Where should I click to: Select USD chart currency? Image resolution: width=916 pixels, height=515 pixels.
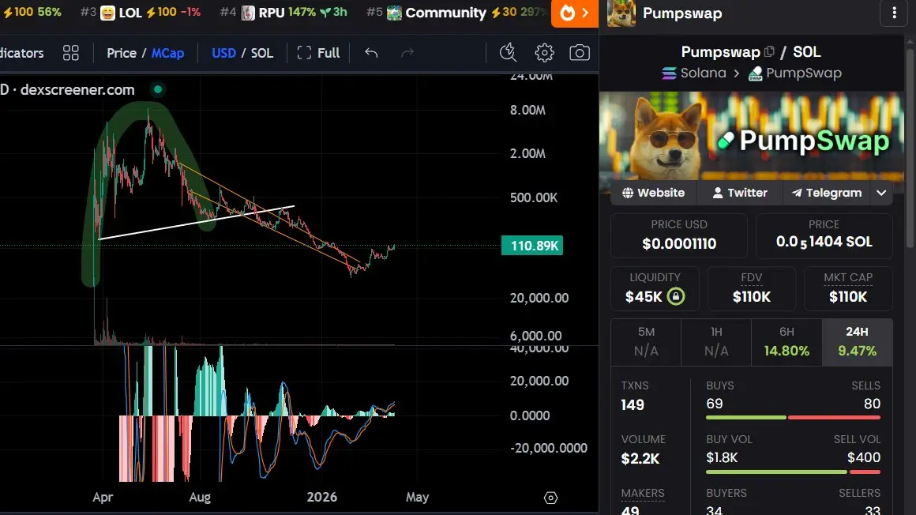click(223, 53)
